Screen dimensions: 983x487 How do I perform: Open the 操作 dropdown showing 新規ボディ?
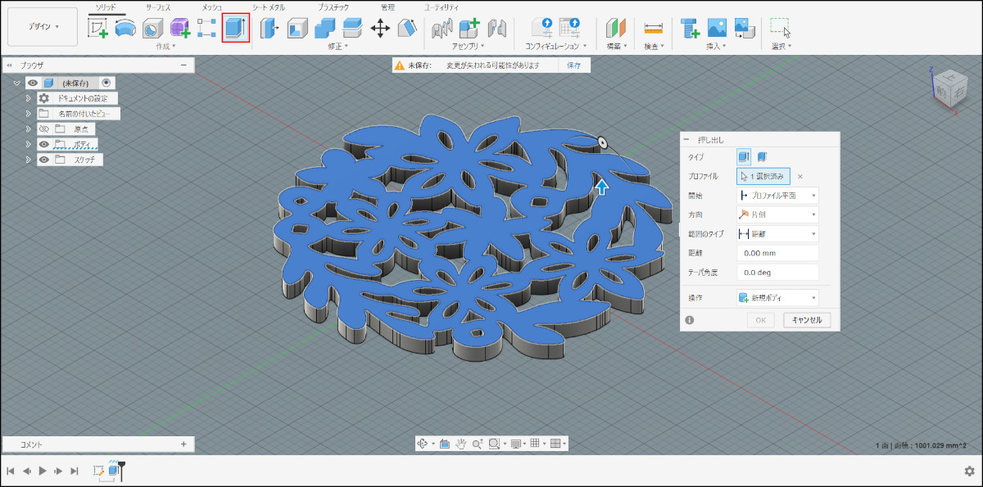pos(777,298)
